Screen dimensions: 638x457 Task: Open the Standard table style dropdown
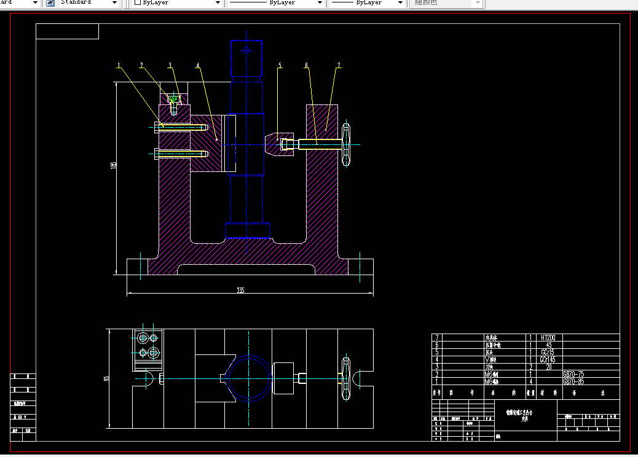coord(89,3)
